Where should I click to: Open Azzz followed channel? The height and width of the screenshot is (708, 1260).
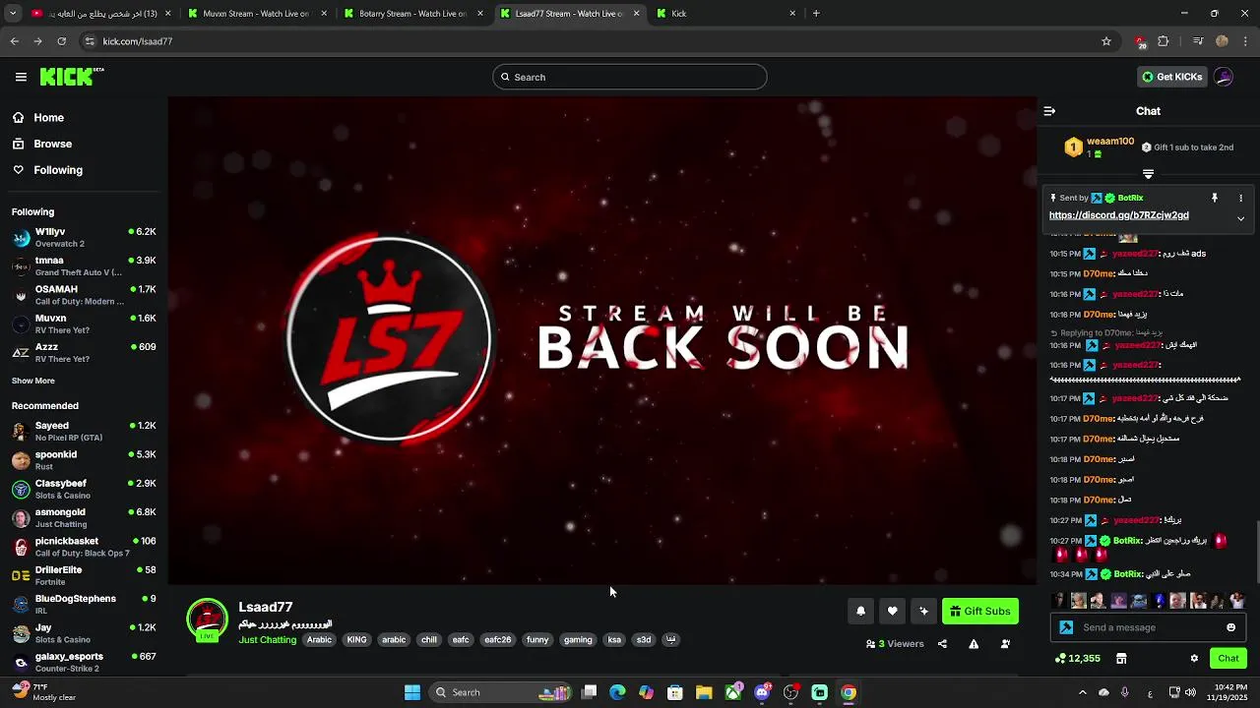pyautogui.click(x=84, y=352)
